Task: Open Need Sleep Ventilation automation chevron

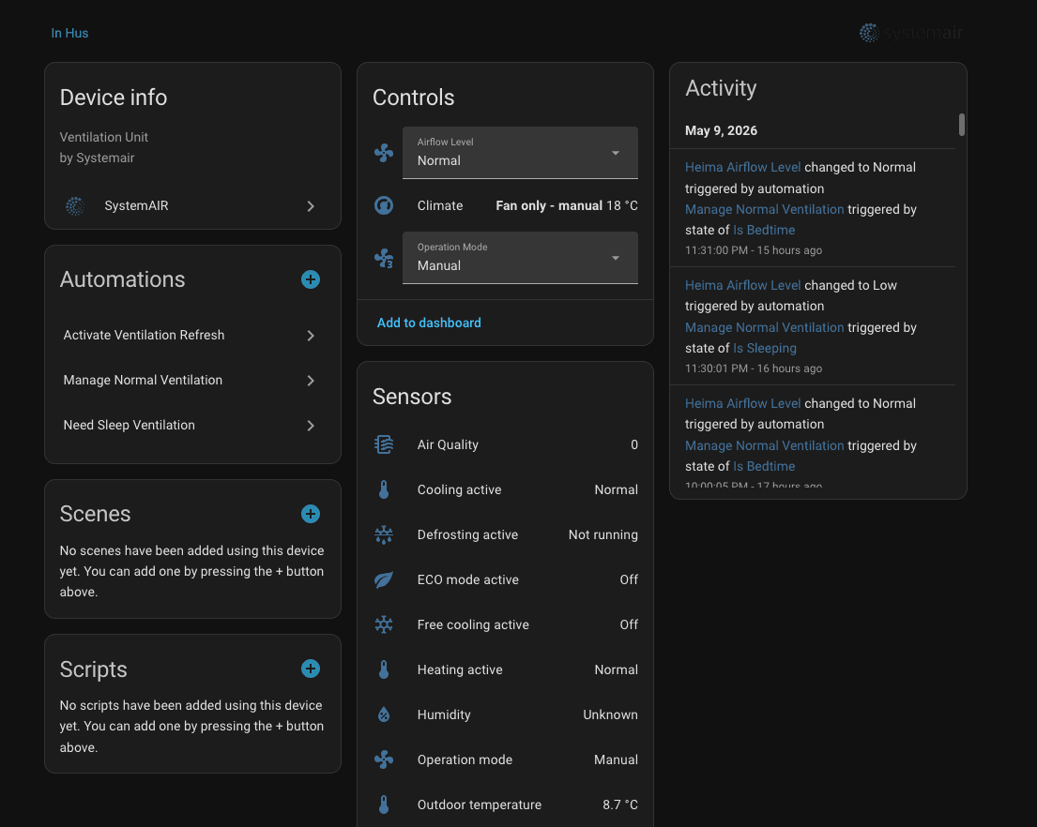Action: click(311, 426)
